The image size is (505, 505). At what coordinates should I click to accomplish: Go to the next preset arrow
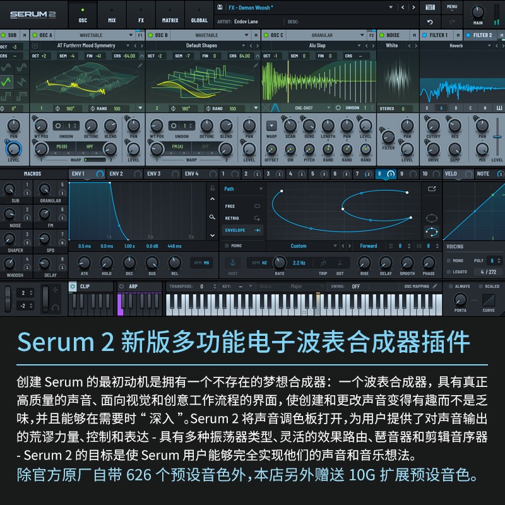413,7
